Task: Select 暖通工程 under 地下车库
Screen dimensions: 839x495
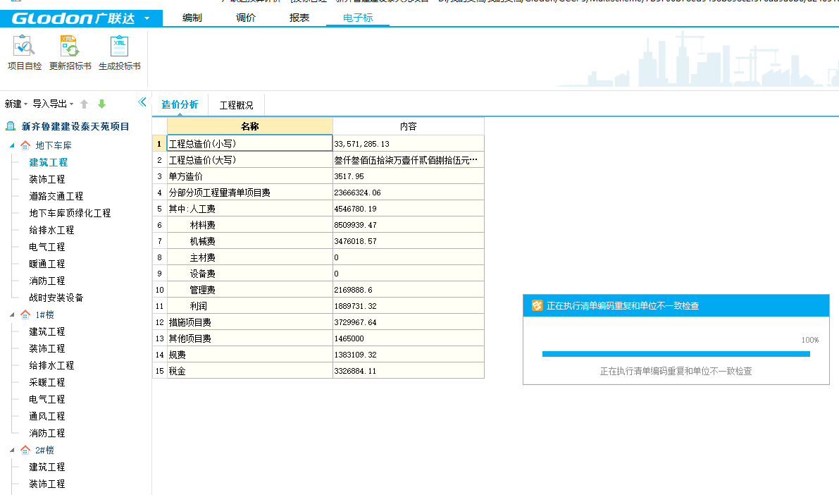Action: [47, 264]
